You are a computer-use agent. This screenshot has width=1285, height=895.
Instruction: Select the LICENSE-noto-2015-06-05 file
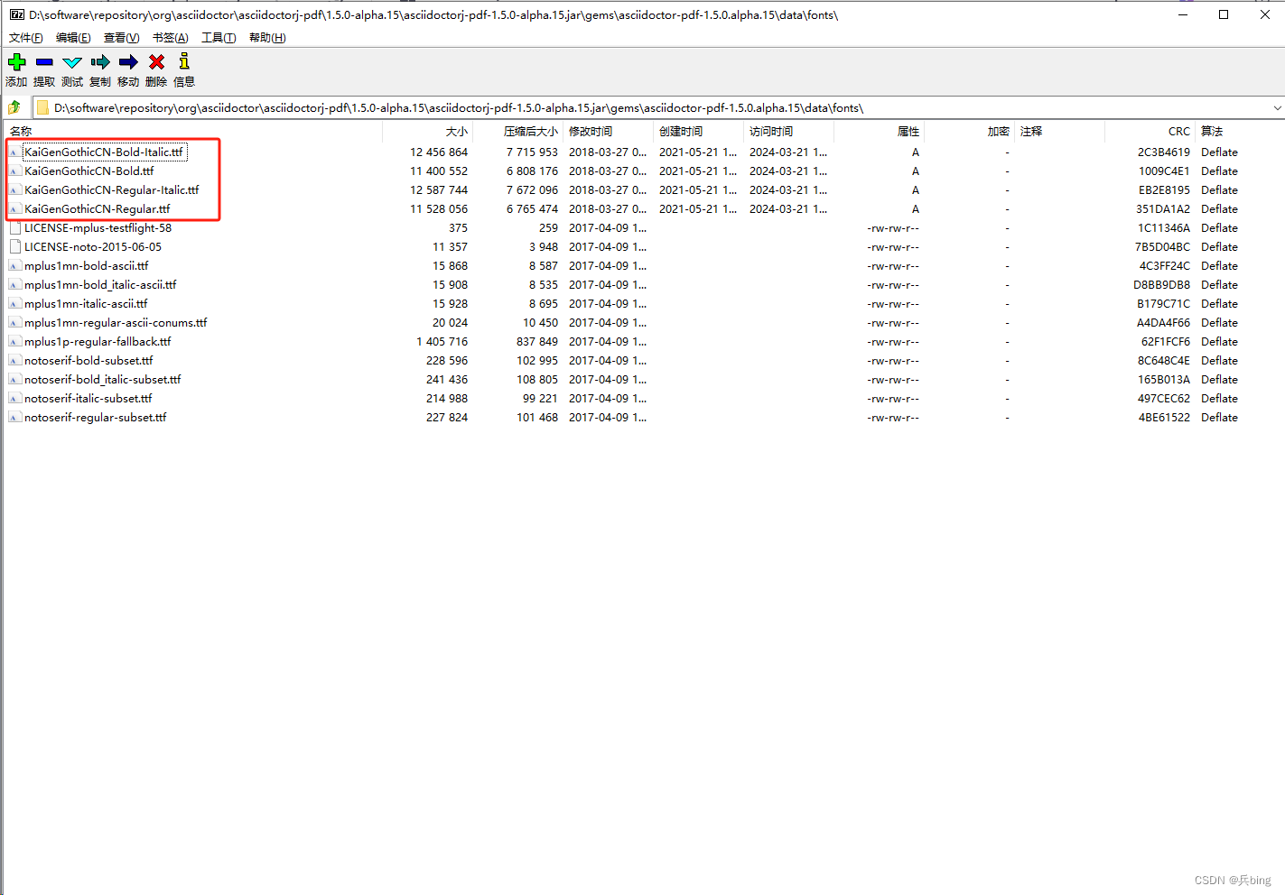(93, 247)
